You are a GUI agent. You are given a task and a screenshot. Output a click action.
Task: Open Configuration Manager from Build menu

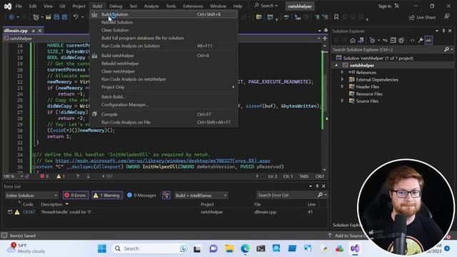click(164, 105)
